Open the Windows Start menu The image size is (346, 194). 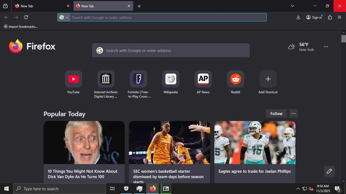tap(6, 189)
